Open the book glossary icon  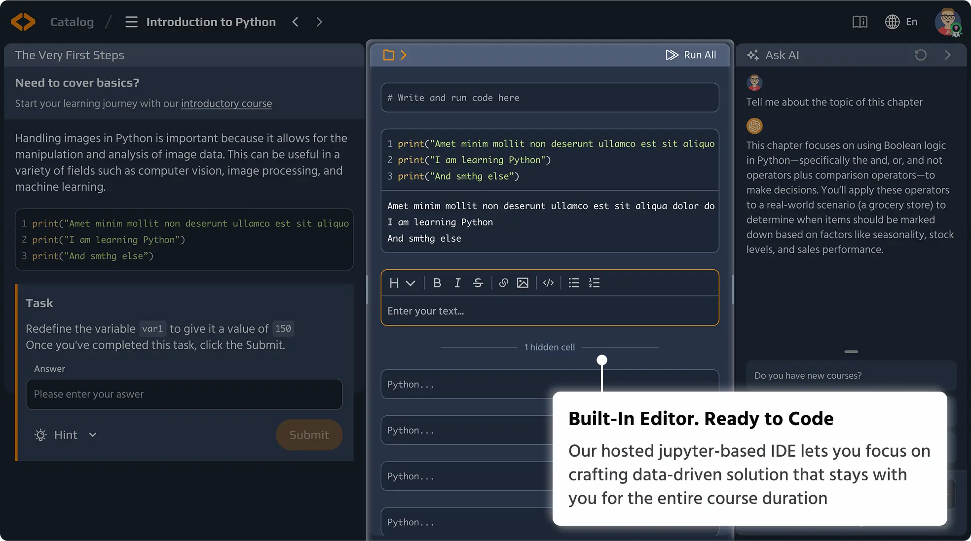[859, 22]
